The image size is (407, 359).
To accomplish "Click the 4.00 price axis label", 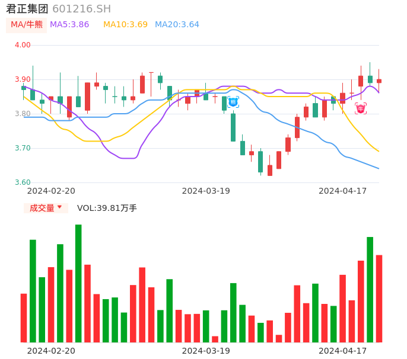I will coord(23,45).
